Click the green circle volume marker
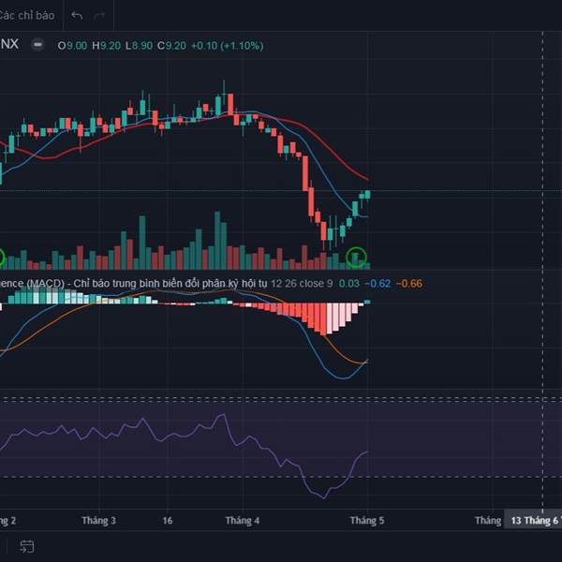Image resolution: width=562 pixels, height=562 pixels. 356,257
